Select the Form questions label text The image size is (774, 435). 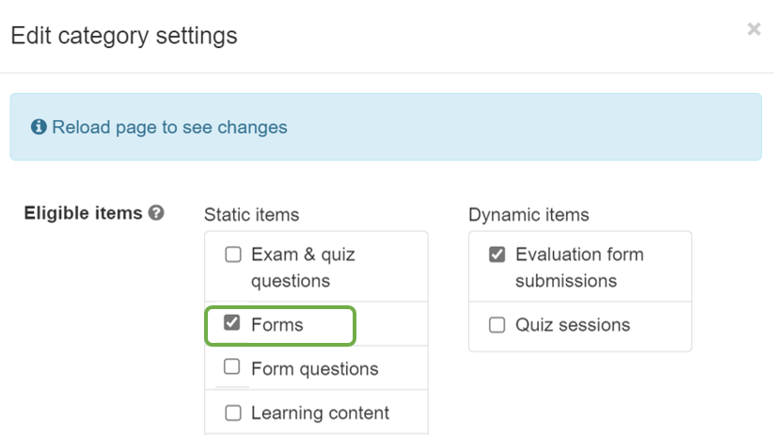pos(314,369)
